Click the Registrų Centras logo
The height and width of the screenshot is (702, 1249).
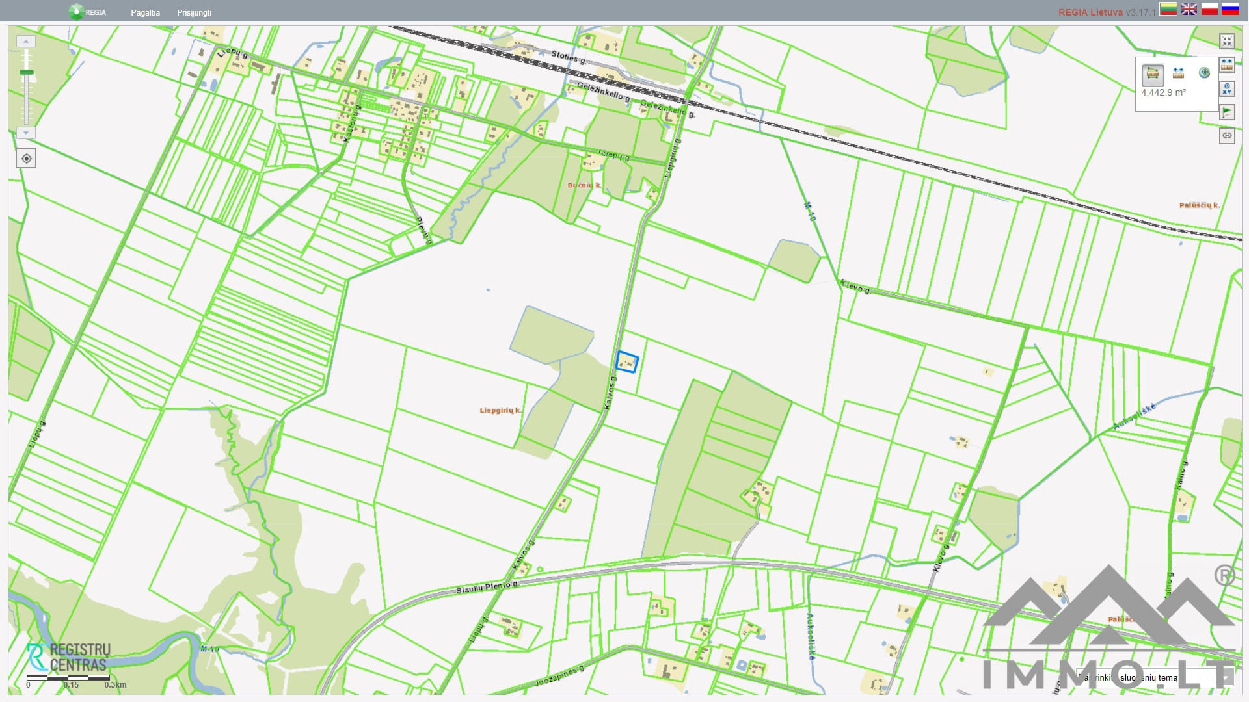[x=68, y=657]
